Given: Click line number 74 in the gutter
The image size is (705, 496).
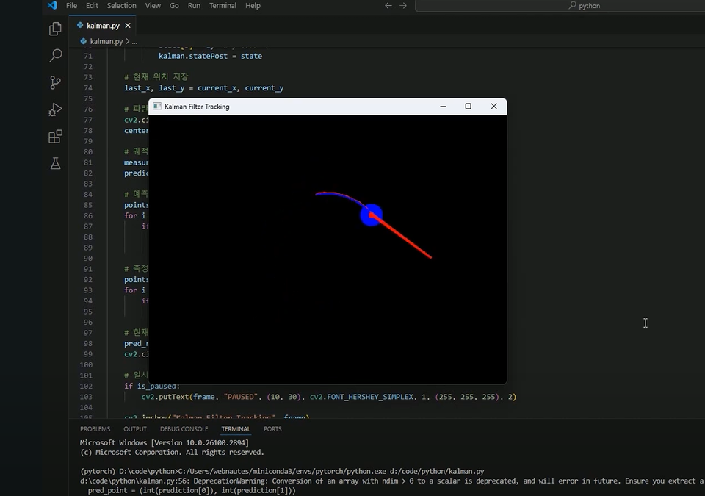Looking at the screenshot, I should coord(87,87).
